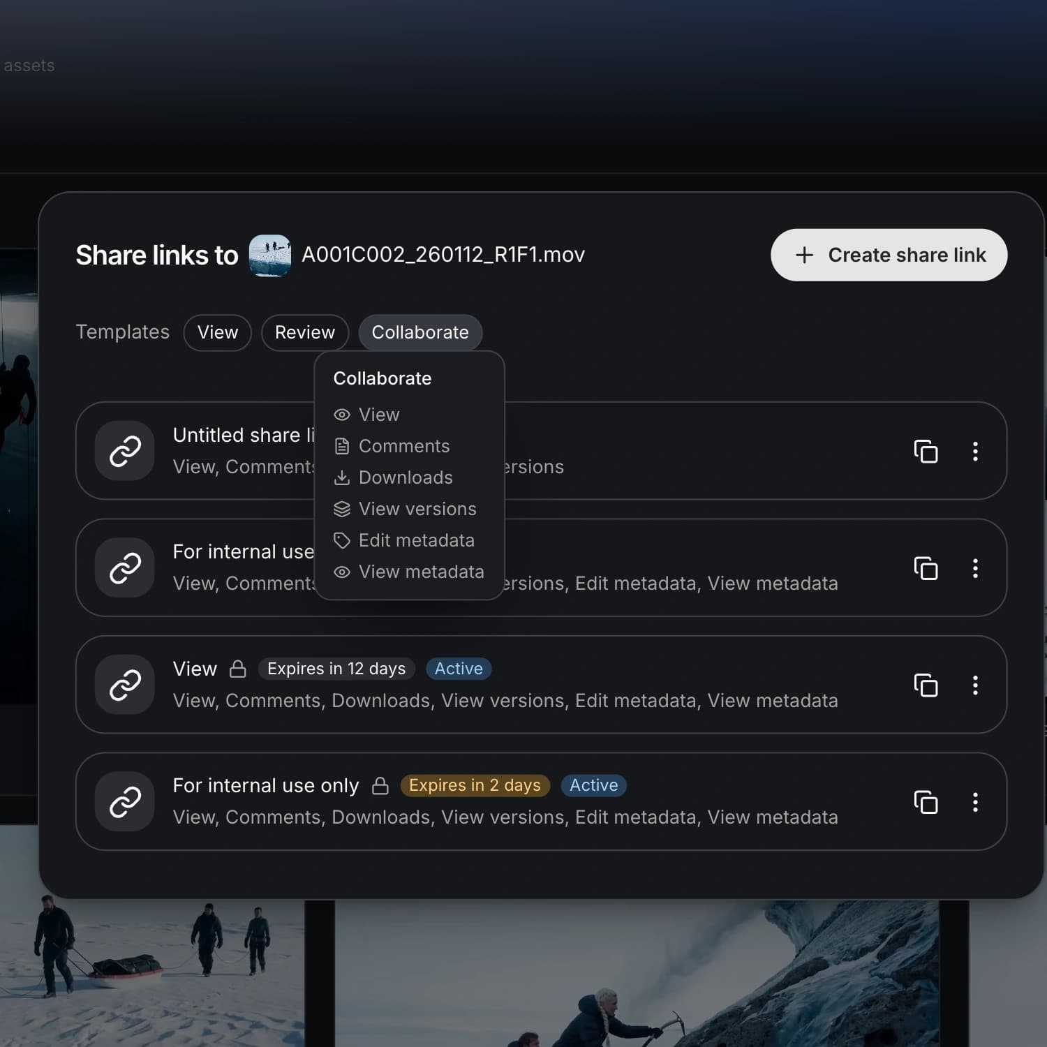1047x1047 pixels.
Task: Click Active badge on 2-day expiring link
Action: tap(594, 785)
